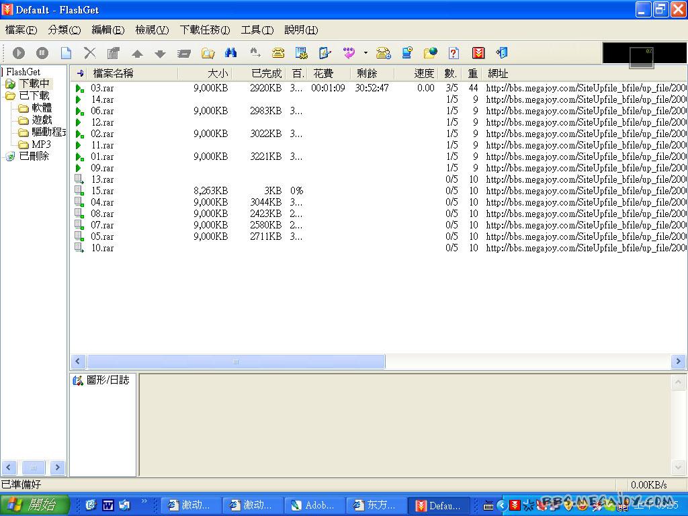Select the 03.rar download row
Viewport: 688px width, 516px height.
click(x=379, y=88)
